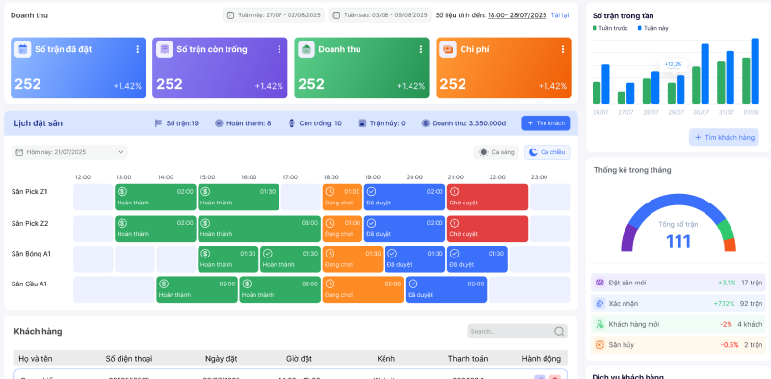771x379 pixels.
Task: Open the three-dot menu on Chi phí card
Action: click(x=563, y=49)
